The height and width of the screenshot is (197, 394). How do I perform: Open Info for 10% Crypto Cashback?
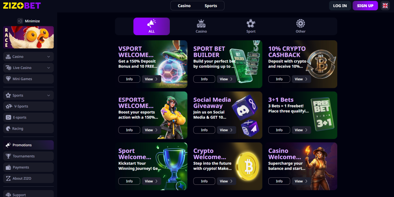pos(279,79)
